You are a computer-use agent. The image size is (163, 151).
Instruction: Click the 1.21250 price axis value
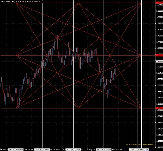[160, 135]
